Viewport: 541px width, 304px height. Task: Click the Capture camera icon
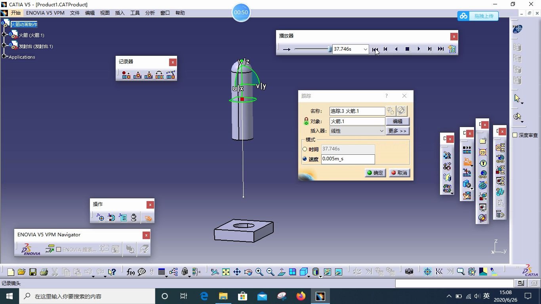(409, 272)
